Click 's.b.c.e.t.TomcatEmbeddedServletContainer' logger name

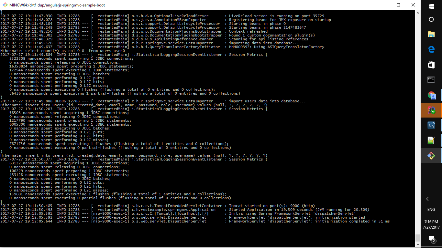pyautogui.click(x=177, y=206)
